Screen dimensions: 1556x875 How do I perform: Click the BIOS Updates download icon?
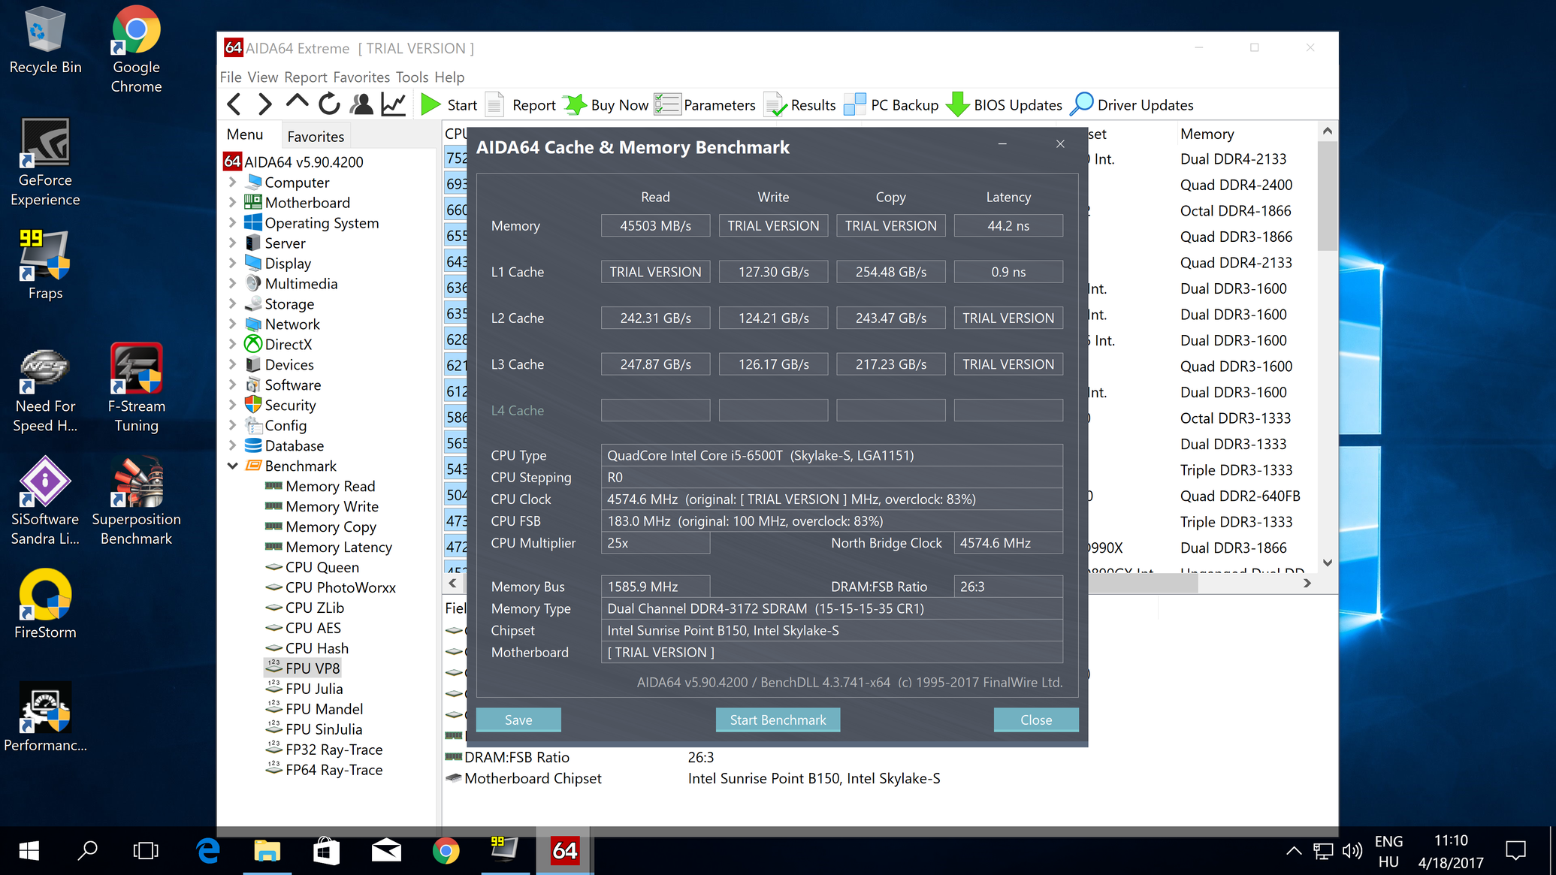[x=957, y=104]
